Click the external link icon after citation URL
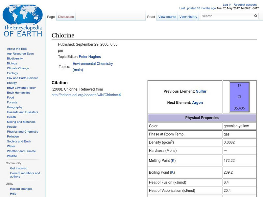263x197 pixels. (120, 95)
